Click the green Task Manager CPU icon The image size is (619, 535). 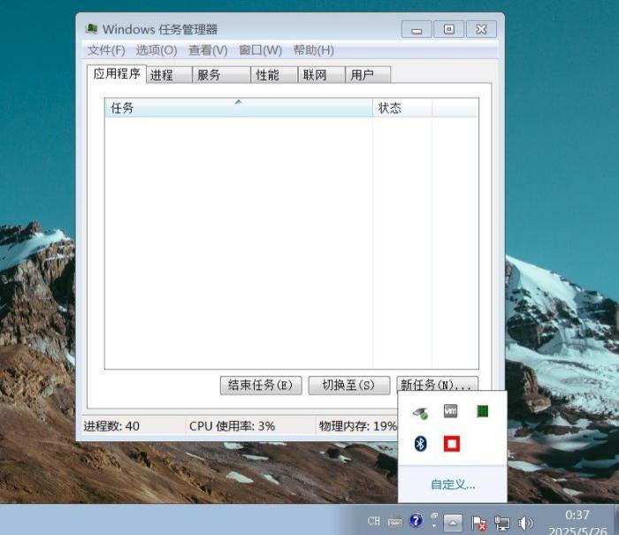(483, 411)
